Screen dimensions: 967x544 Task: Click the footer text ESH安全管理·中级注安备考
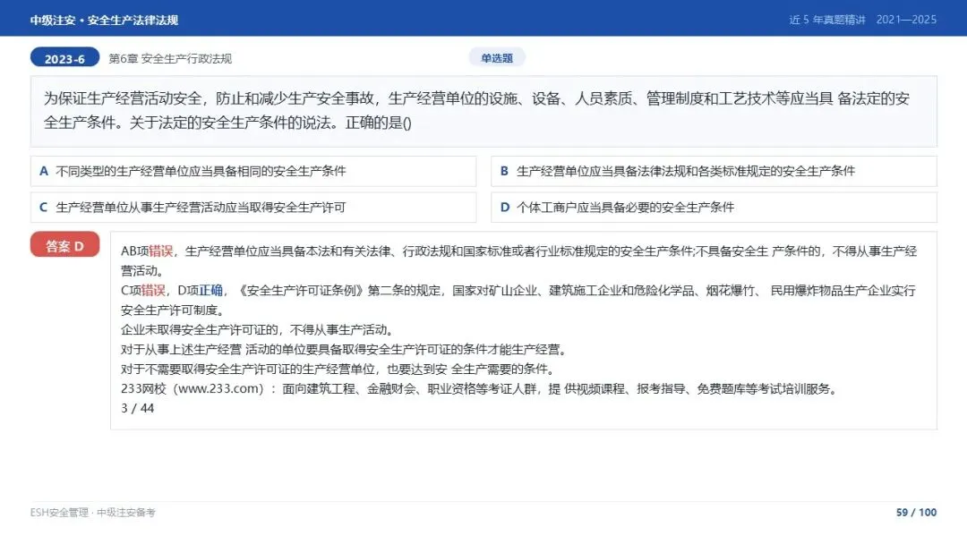pos(92,513)
